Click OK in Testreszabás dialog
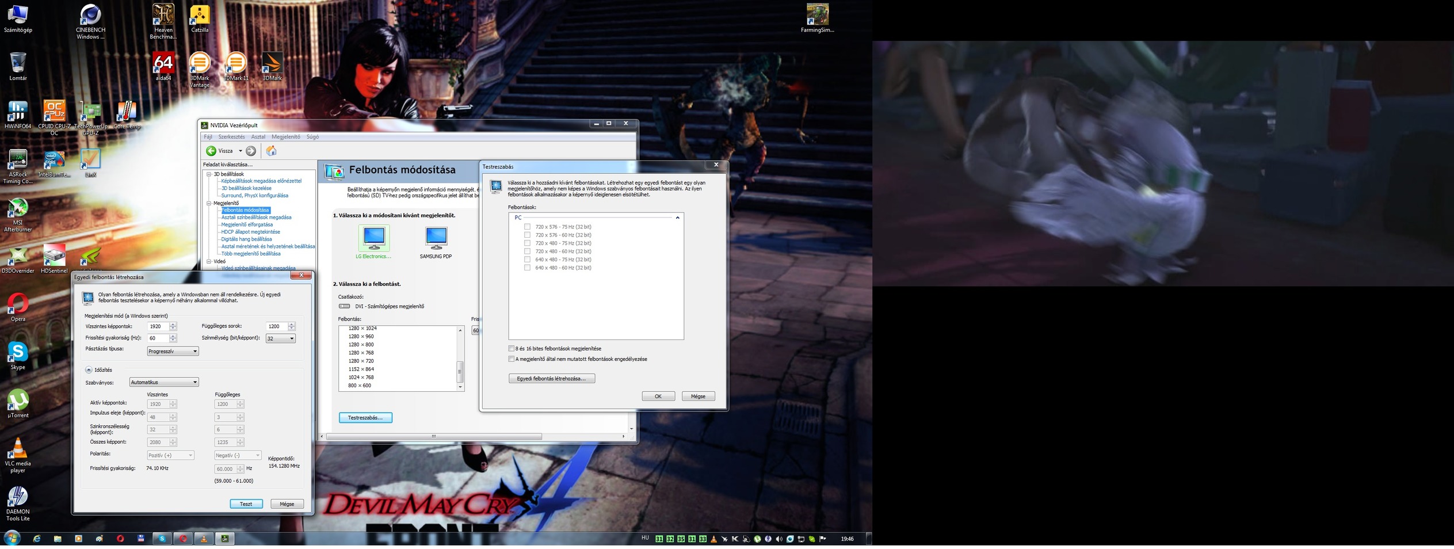 [x=658, y=396]
